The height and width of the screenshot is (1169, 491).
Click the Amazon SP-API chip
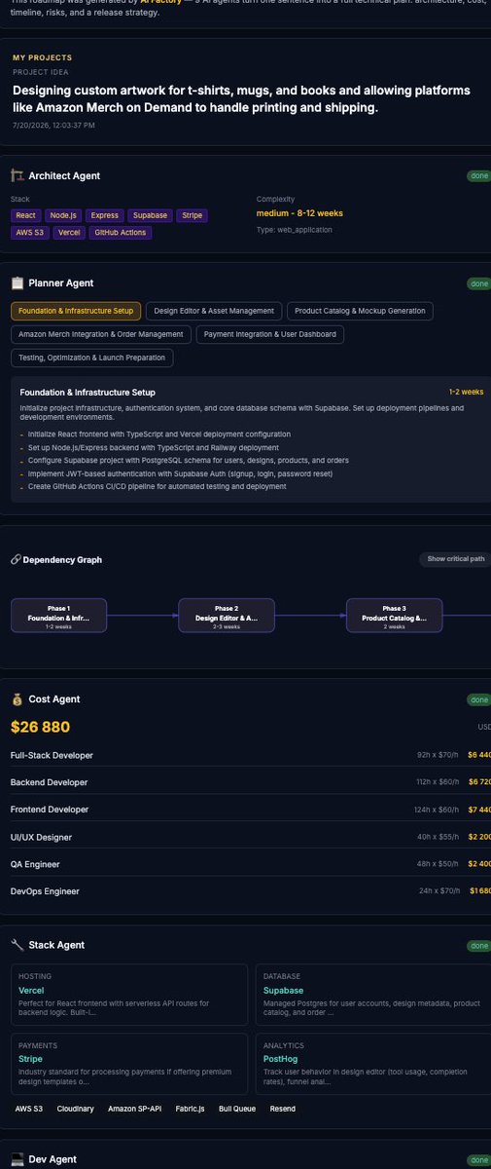(135, 1109)
